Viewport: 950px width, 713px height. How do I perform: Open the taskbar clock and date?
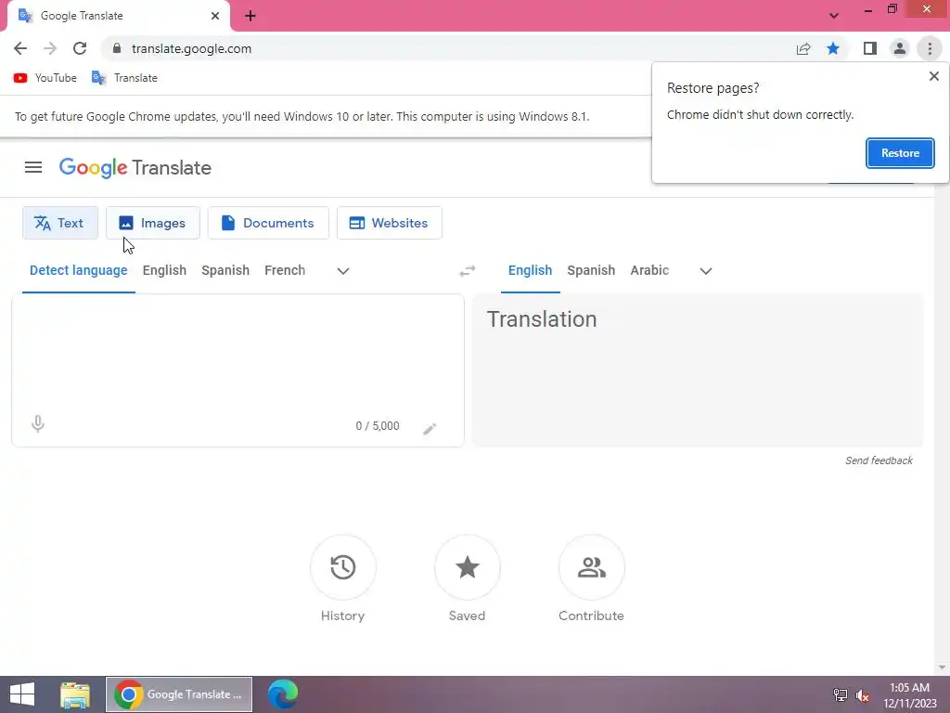[909, 695]
